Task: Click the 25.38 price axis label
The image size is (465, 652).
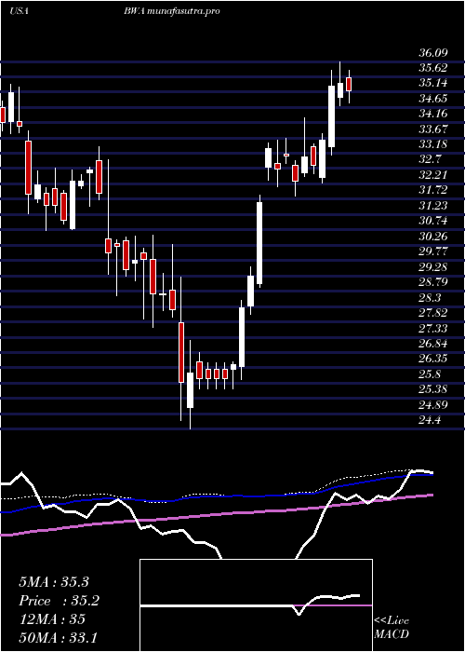Action: (x=432, y=389)
